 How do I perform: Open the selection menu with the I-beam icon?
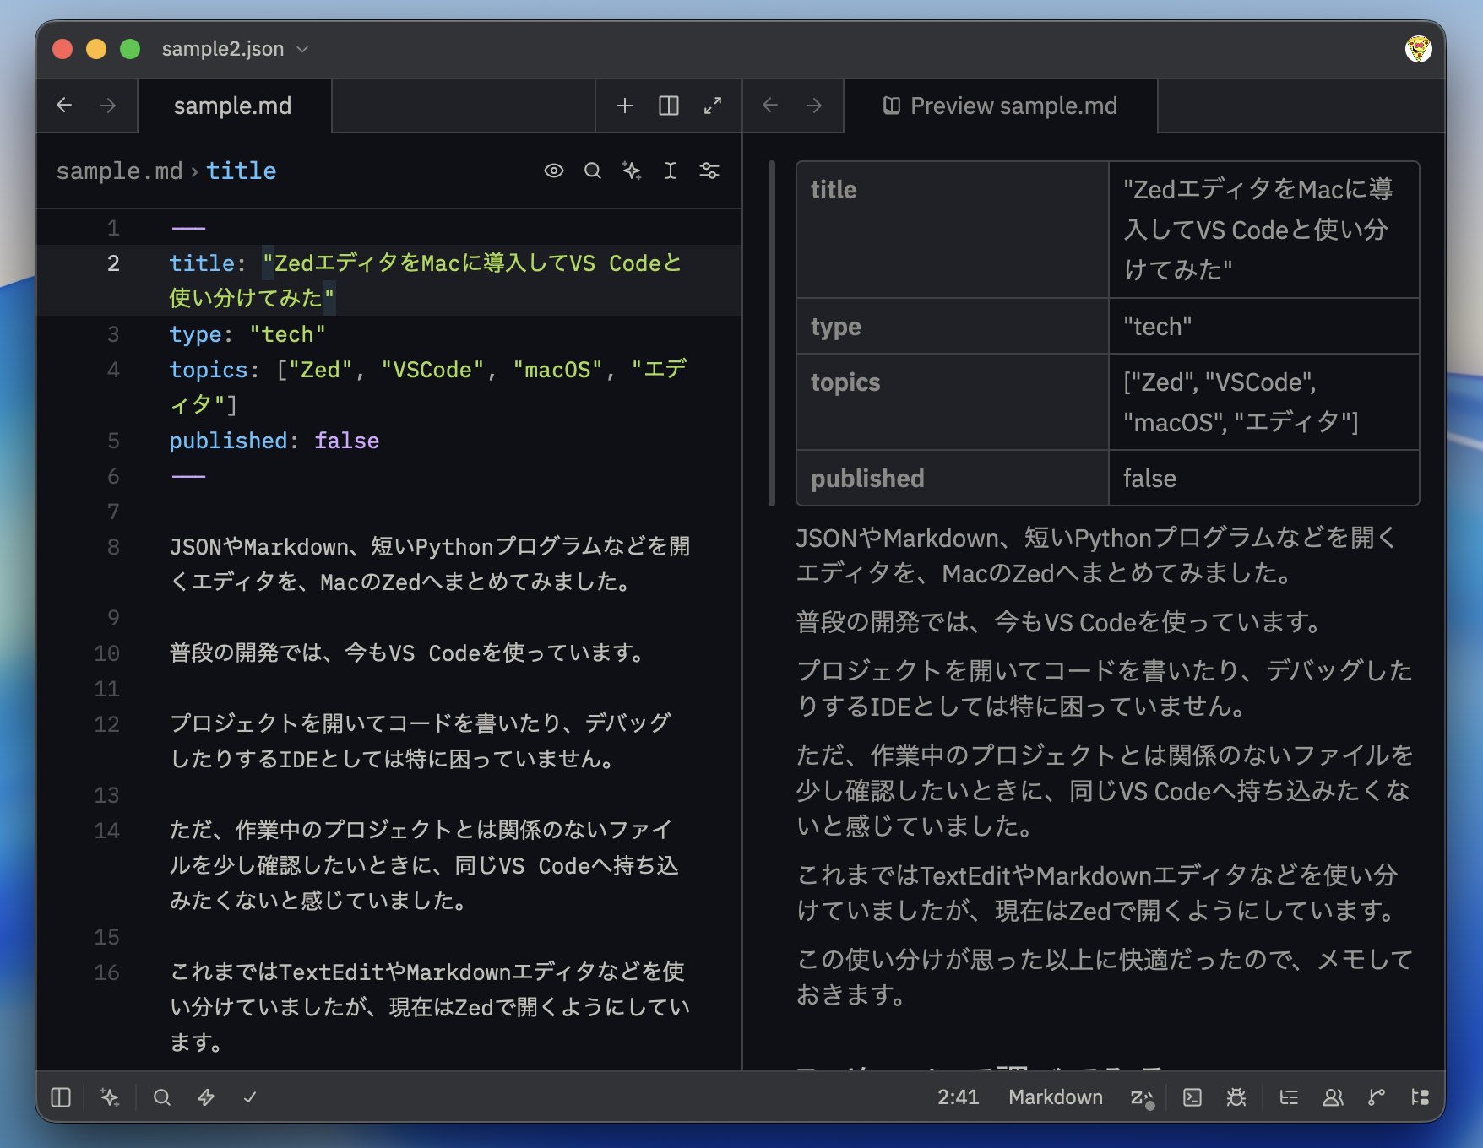[x=671, y=171]
